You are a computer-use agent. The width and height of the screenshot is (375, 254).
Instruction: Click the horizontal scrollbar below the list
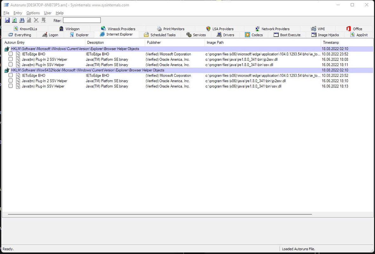point(160,214)
